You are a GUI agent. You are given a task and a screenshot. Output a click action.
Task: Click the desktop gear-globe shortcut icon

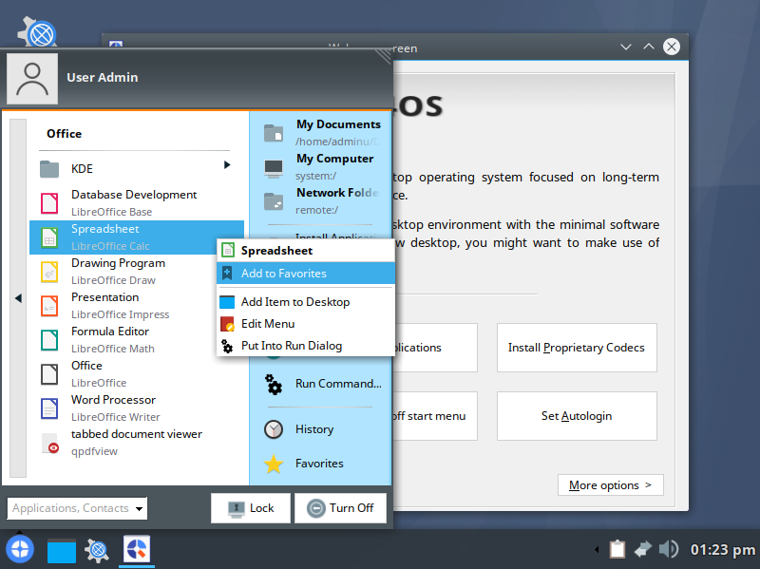38,31
